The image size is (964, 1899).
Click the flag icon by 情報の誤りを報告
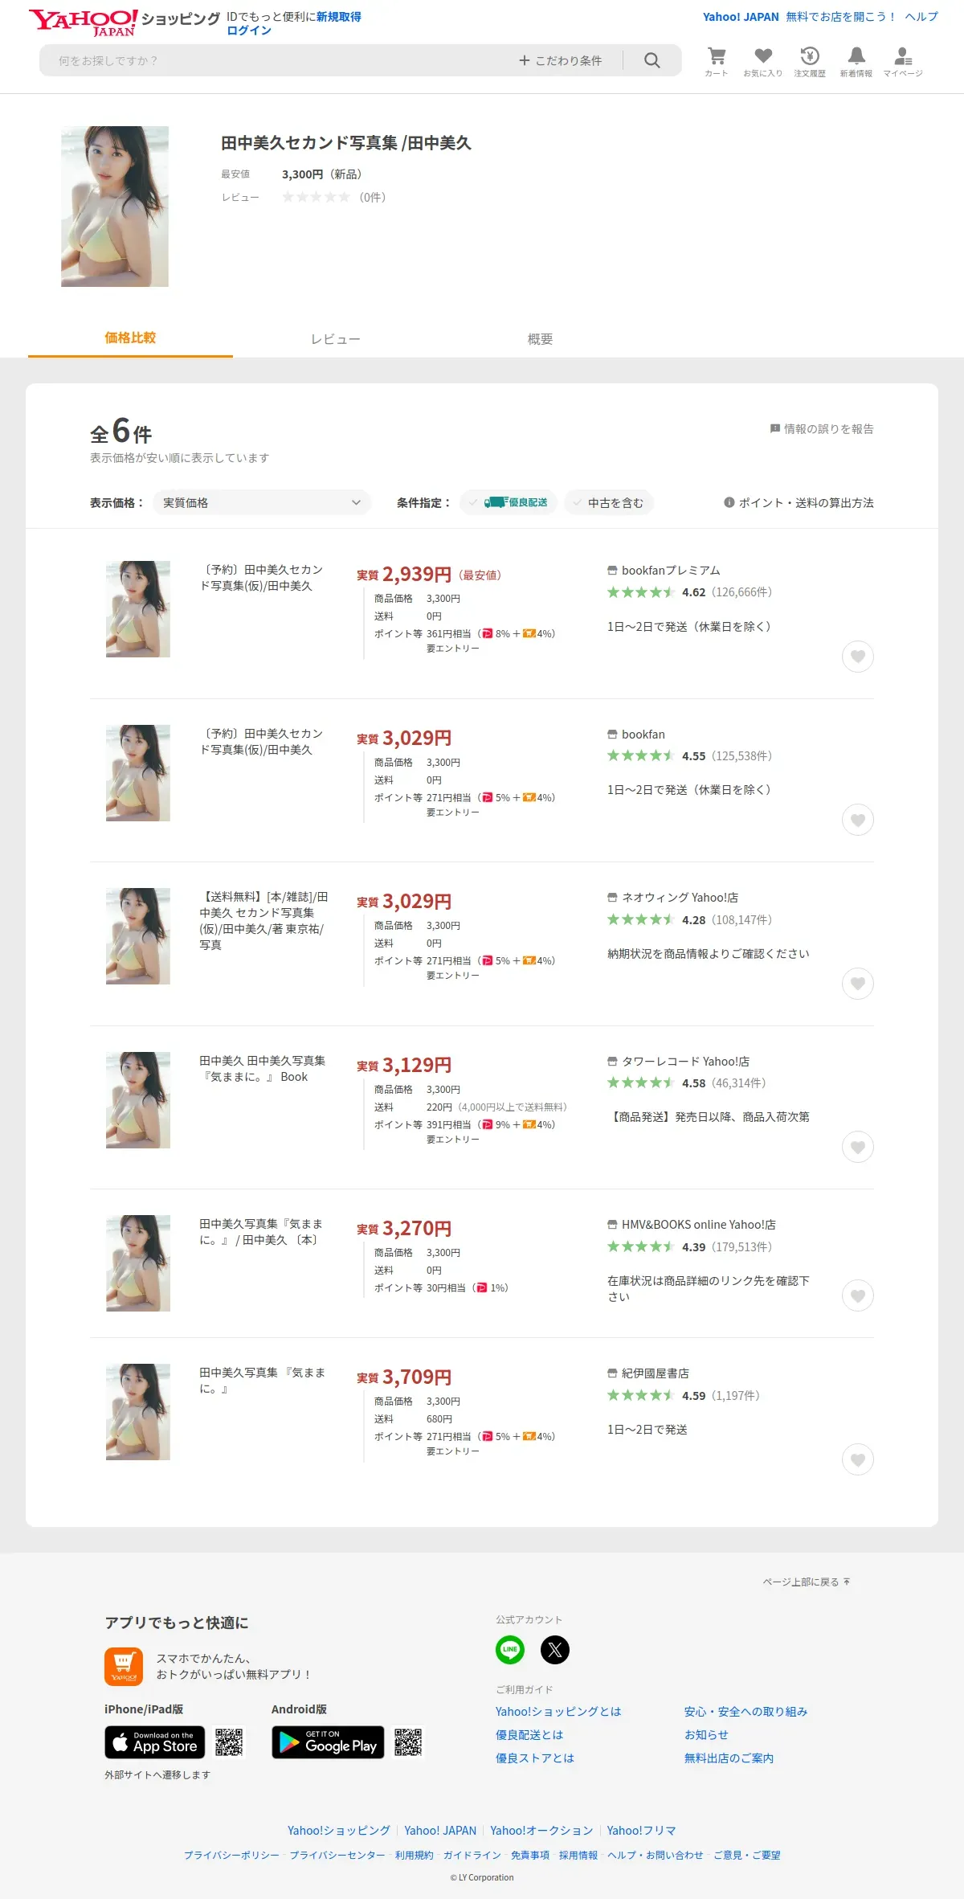(775, 428)
